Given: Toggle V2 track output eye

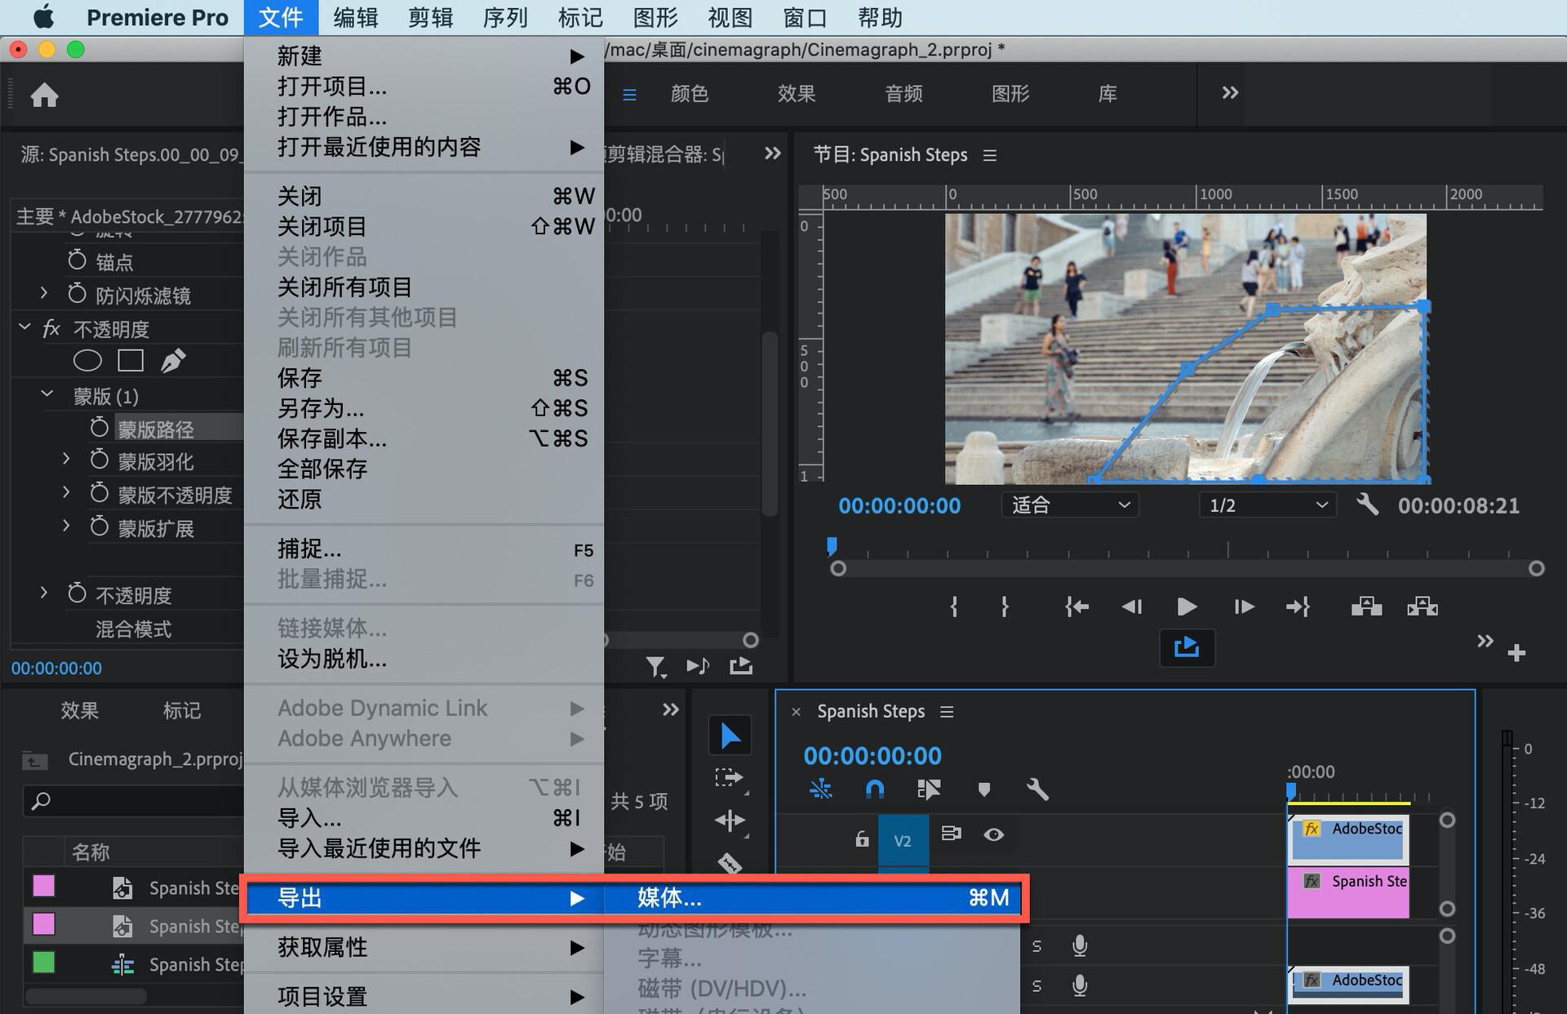Looking at the screenshot, I should pos(993,834).
